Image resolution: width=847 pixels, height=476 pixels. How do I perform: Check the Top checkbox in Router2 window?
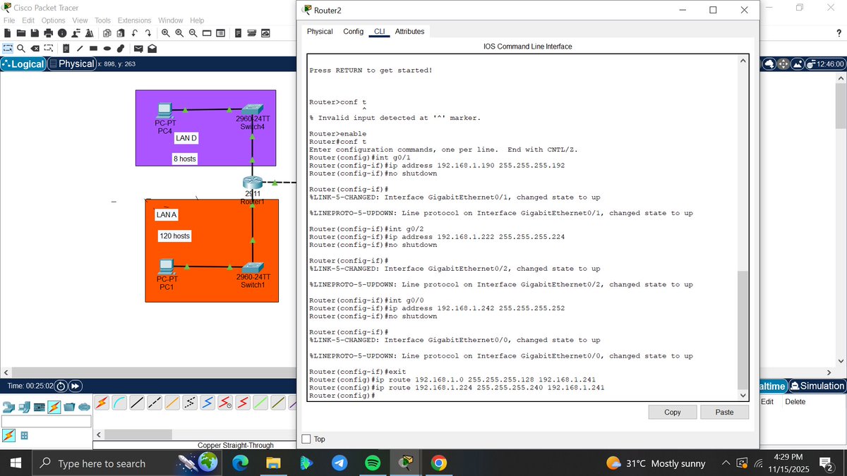click(x=307, y=439)
